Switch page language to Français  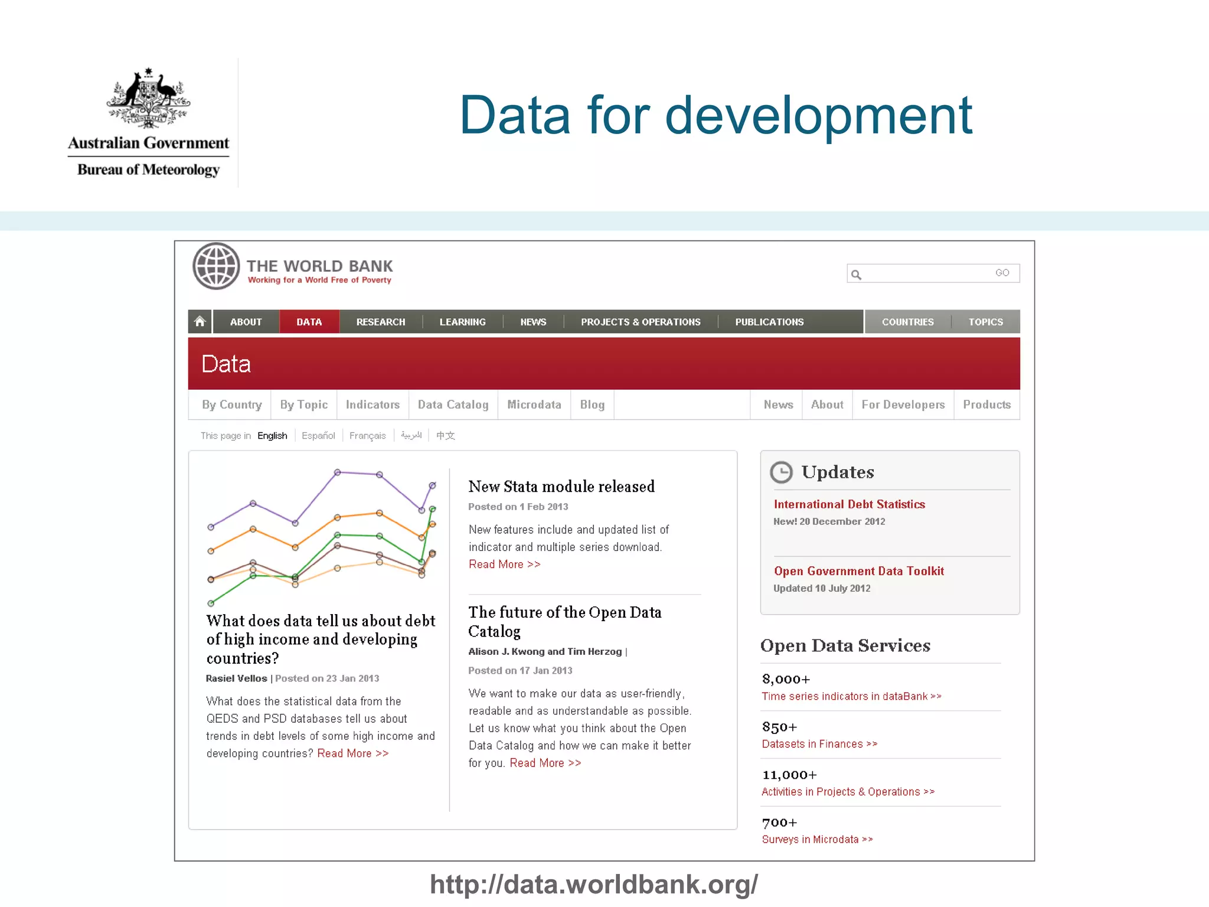tap(367, 436)
